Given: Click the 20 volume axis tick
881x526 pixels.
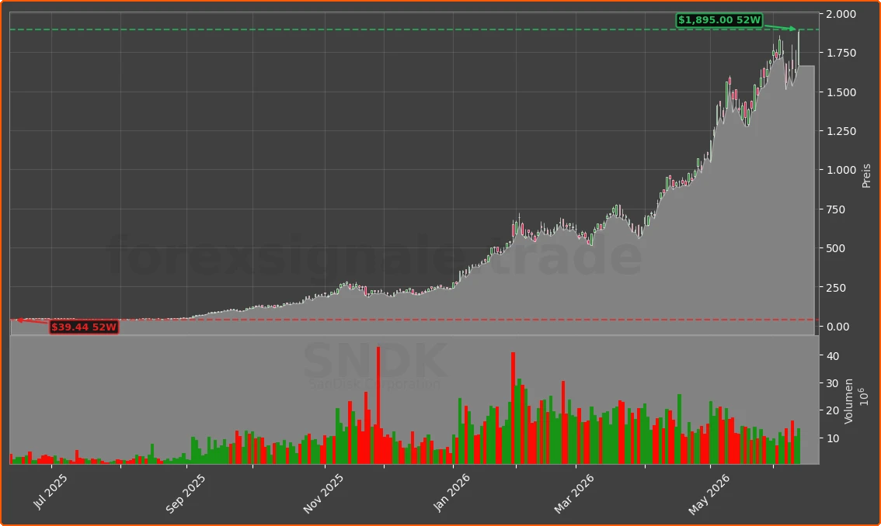Looking at the screenshot, I should pyautogui.click(x=833, y=411).
